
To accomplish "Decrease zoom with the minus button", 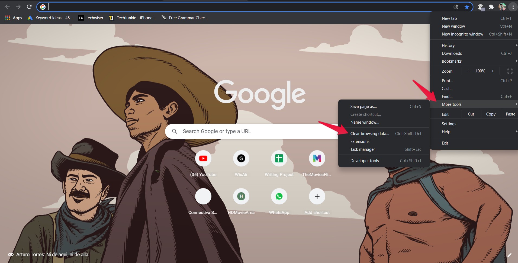I will pos(468,71).
